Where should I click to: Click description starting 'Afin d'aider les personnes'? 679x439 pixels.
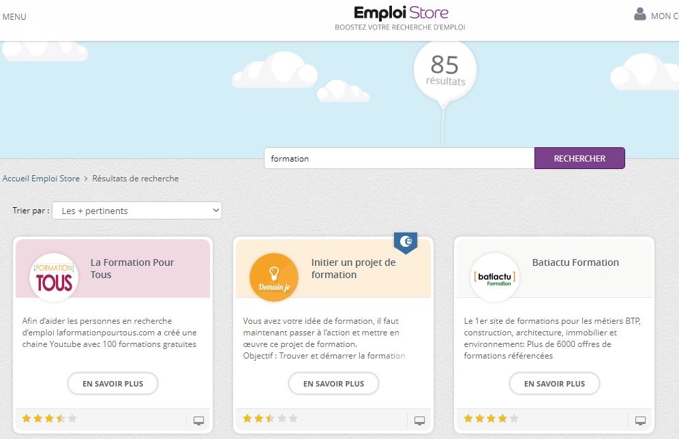[110, 333]
